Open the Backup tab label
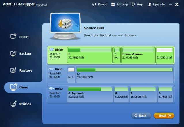184x127 pixels. tap(25, 54)
